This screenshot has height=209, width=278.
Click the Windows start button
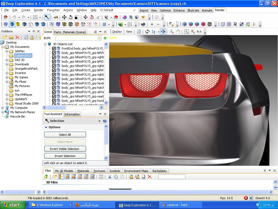(13, 205)
